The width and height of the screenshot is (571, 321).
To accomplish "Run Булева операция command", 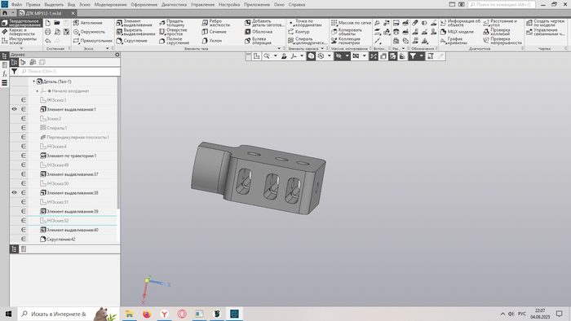I will tap(259, 41).
